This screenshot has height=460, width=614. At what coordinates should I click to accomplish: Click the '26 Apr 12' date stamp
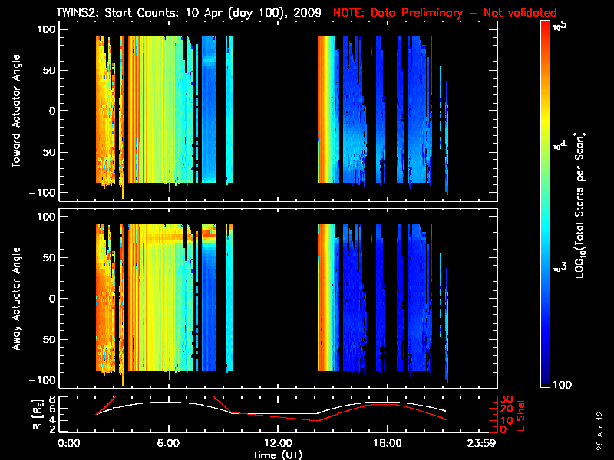tap(600, 424)
